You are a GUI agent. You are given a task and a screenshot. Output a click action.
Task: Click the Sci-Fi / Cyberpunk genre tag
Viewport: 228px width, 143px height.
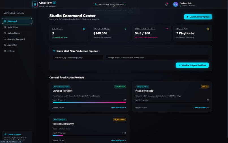click(x=60, y=120)
